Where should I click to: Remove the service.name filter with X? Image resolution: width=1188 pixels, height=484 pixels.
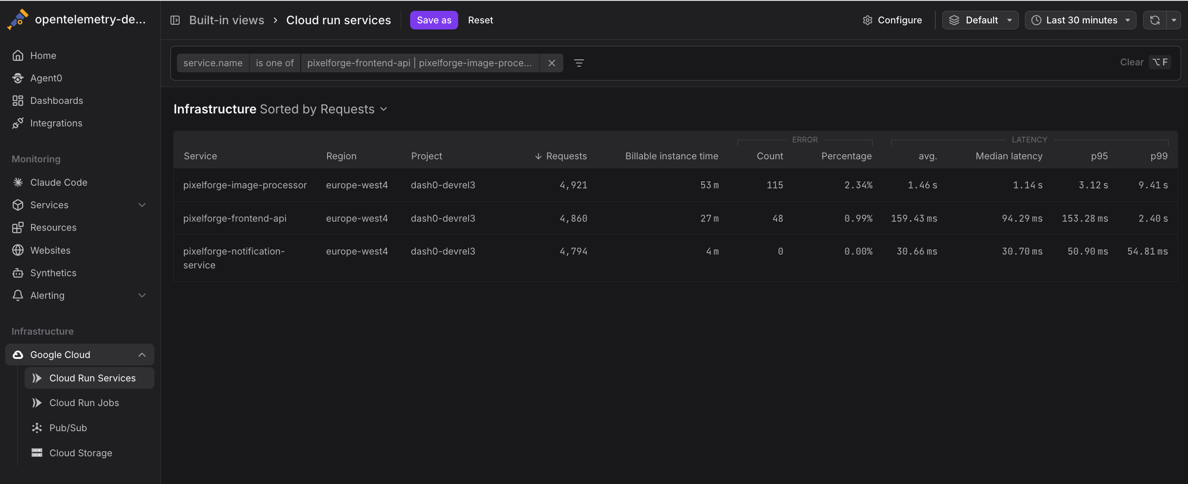click(x=552, y=63)
